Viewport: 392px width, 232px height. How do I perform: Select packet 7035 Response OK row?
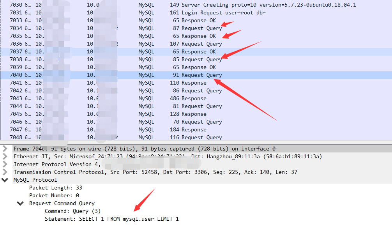pos(196,36)
